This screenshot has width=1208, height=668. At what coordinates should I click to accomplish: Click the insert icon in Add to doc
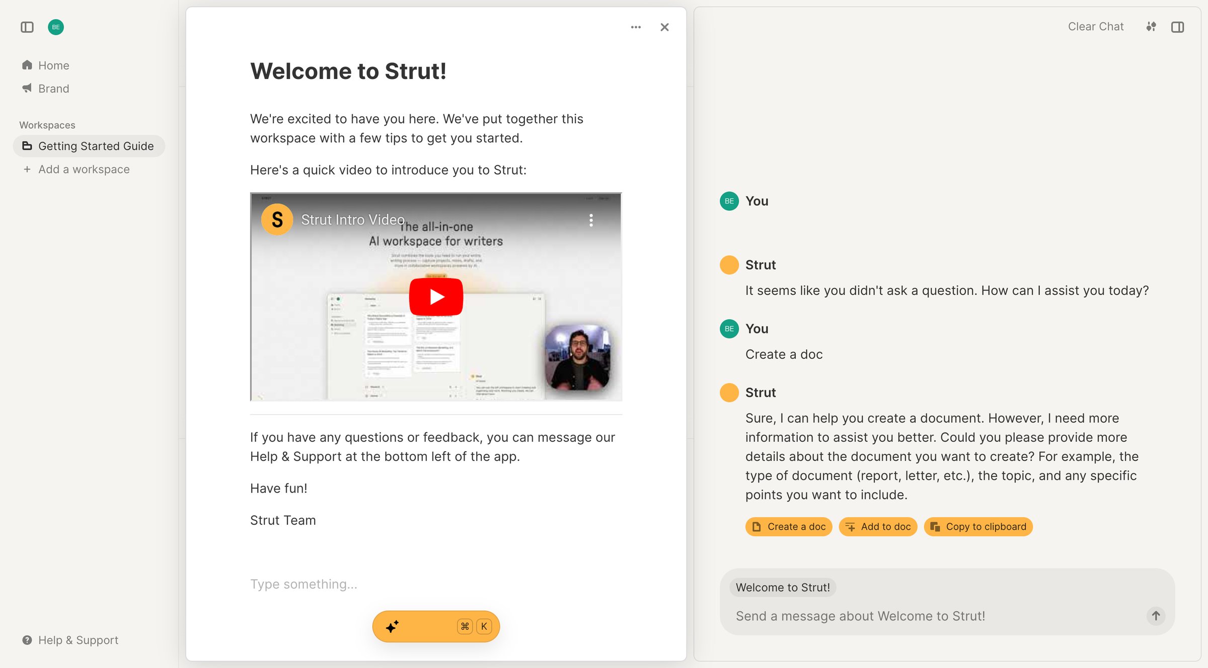(850, 527)
